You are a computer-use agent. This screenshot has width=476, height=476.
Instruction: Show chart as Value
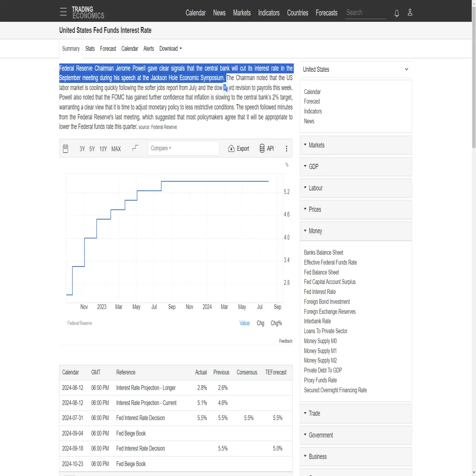(245, 323)
